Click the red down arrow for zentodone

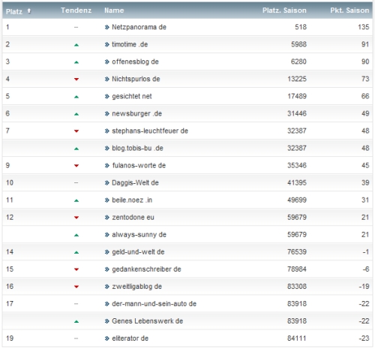pos(76,218)
